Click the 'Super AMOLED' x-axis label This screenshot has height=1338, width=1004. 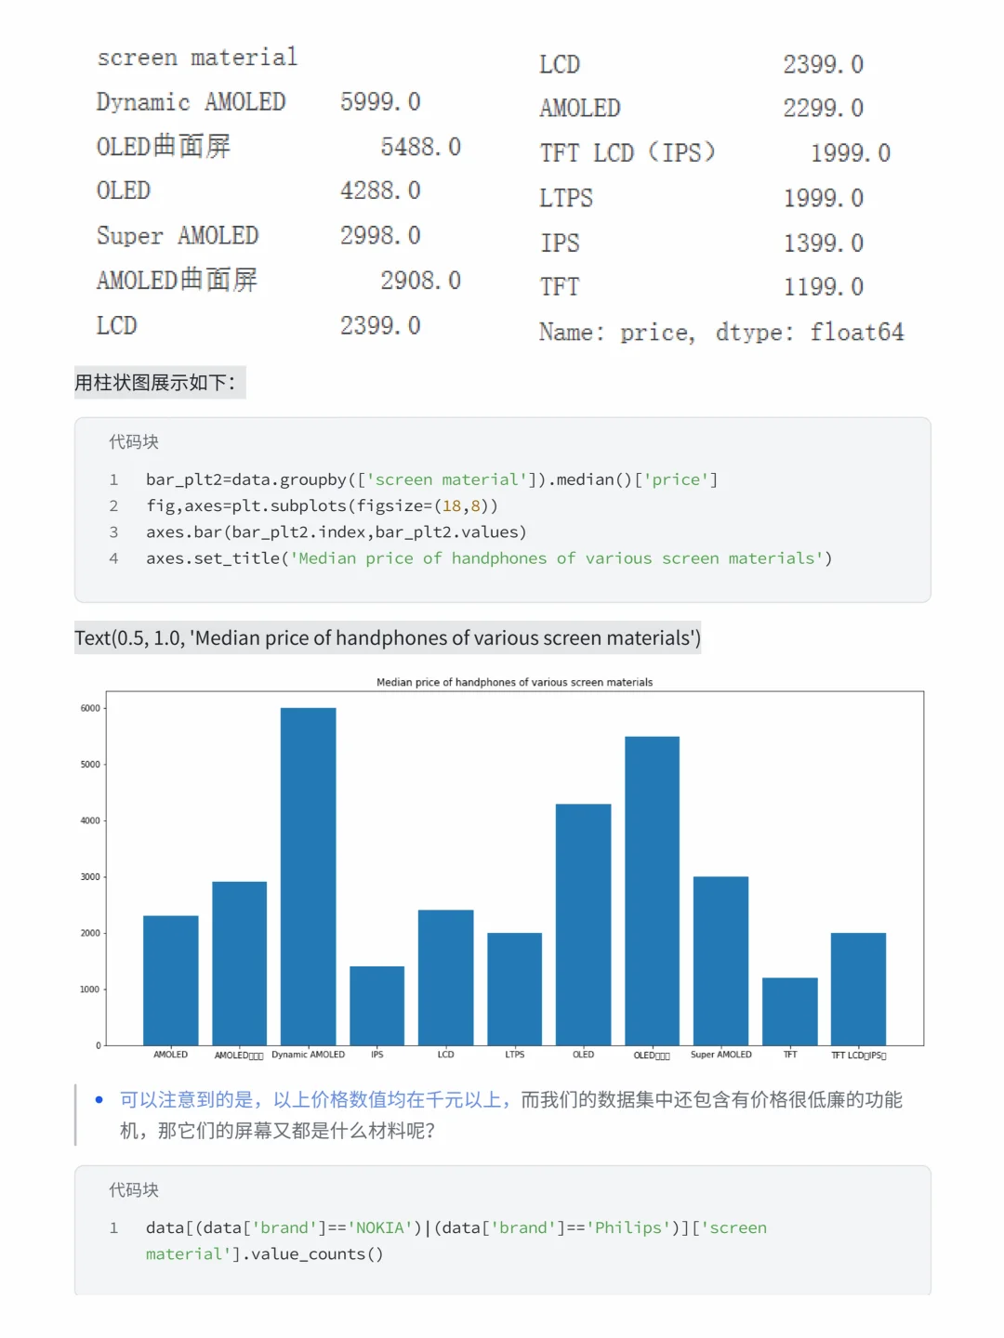click(720, 1055)
